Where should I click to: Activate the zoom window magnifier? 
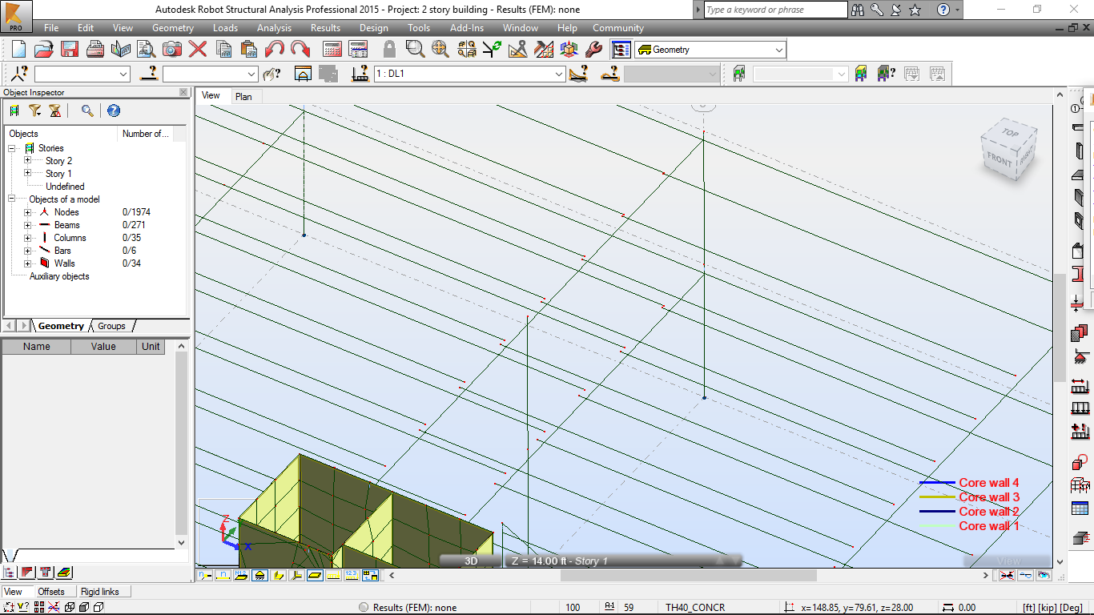coord(415,49)
